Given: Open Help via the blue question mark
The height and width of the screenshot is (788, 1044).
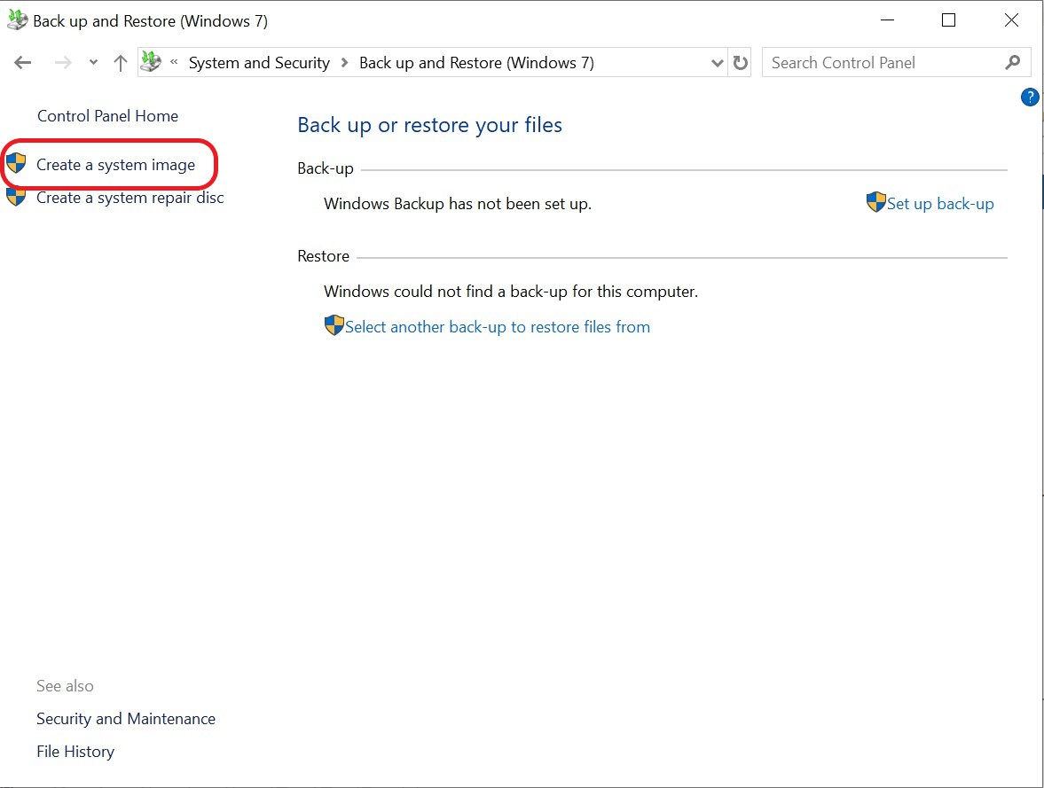Looking at the screenshot, I should tap(1030, 98).
